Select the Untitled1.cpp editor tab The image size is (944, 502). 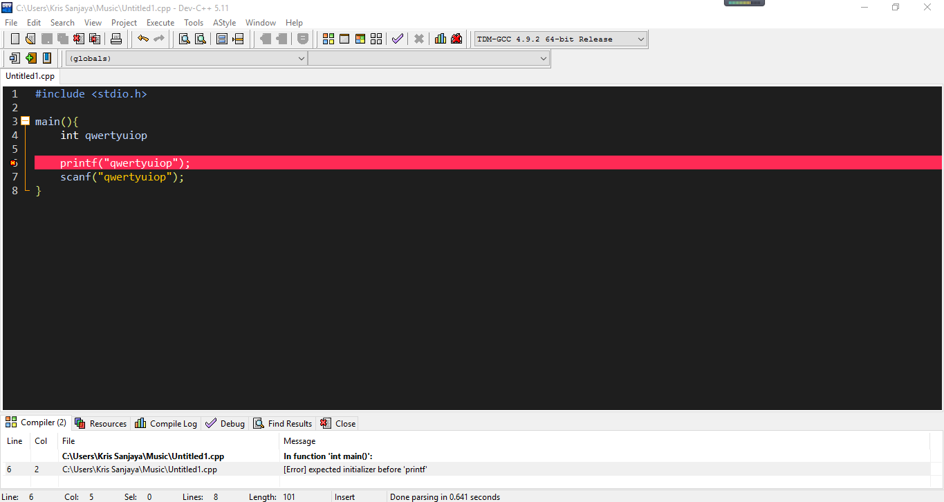pyautogui.click(x=30, y=76)
